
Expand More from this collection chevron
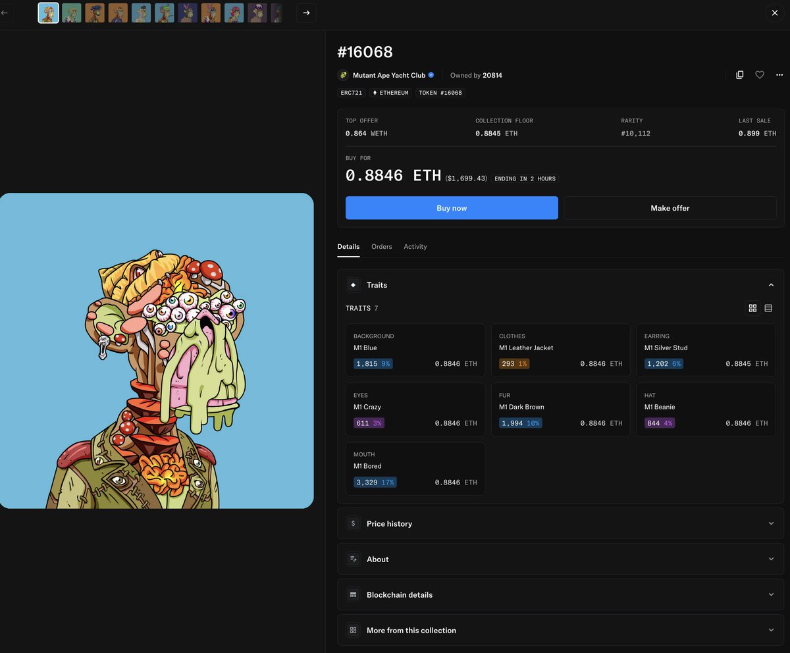(x=771, y=630)
